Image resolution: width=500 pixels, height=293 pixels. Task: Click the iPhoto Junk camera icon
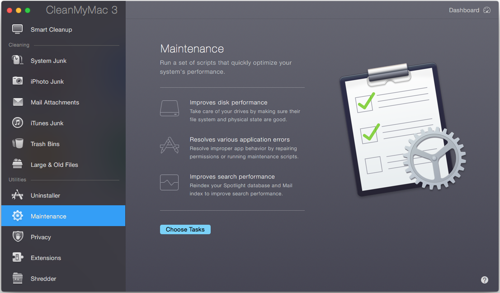click(x=18, y=81)
